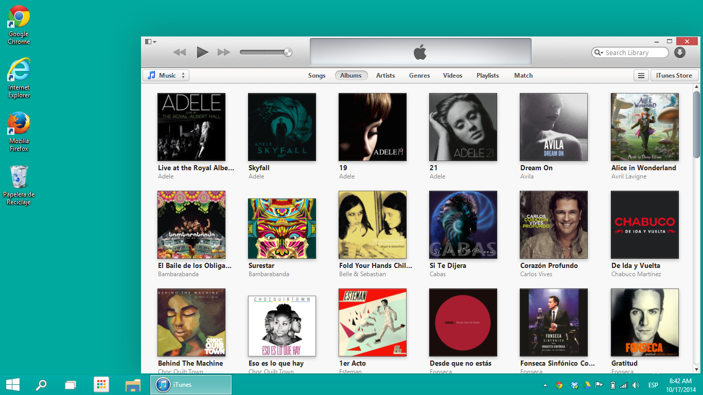The width and height of the screenshot is (703, 395).
Task: Open Google Chrome desktop shortcut
Action: [19, 25]
